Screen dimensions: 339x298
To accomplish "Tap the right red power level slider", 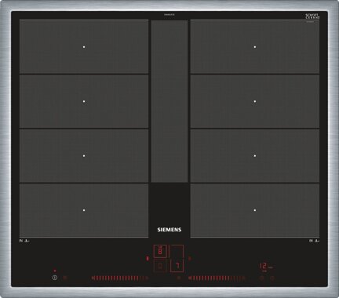I will 217,278.
